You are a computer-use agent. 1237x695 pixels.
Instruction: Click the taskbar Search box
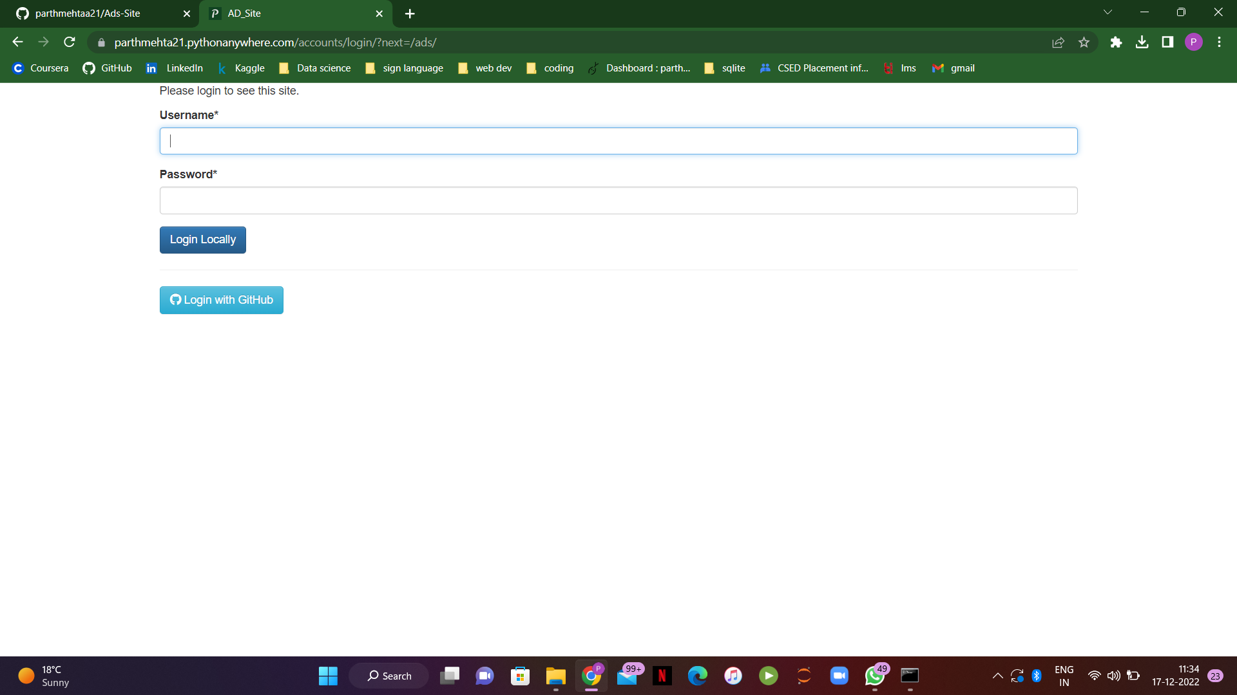tap(388, 676)
